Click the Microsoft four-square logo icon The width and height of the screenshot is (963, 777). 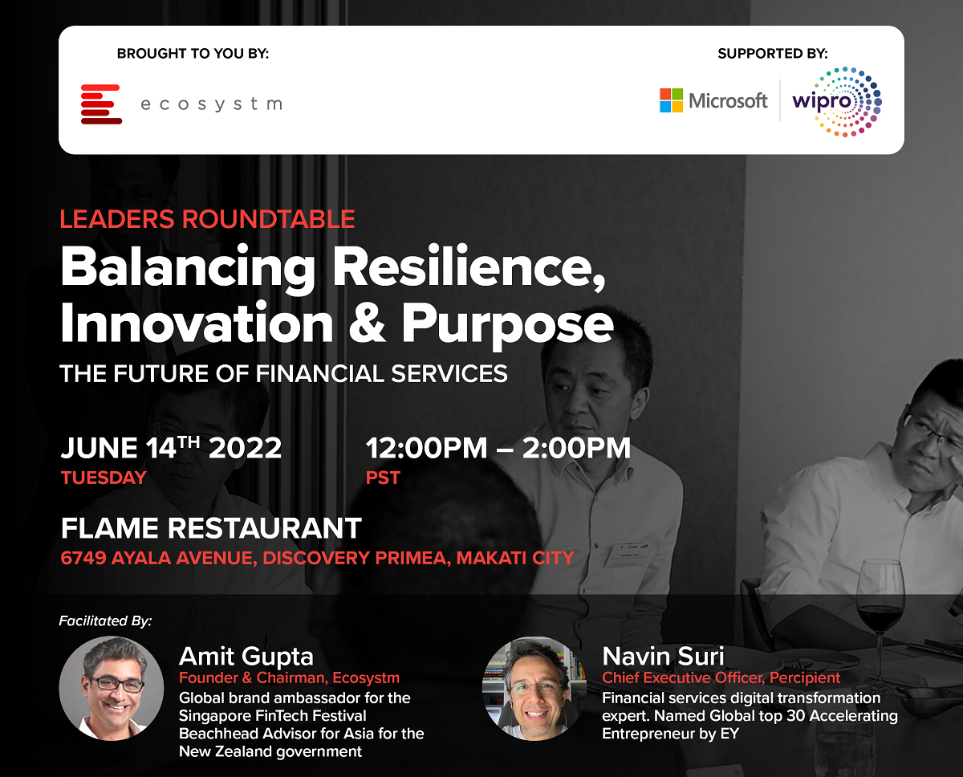coord(672,100)
